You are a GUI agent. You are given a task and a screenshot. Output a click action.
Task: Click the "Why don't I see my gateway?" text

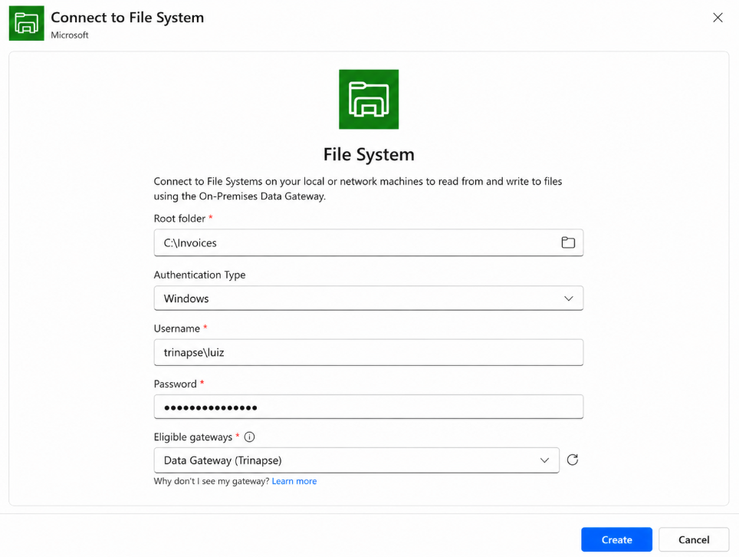212,481
